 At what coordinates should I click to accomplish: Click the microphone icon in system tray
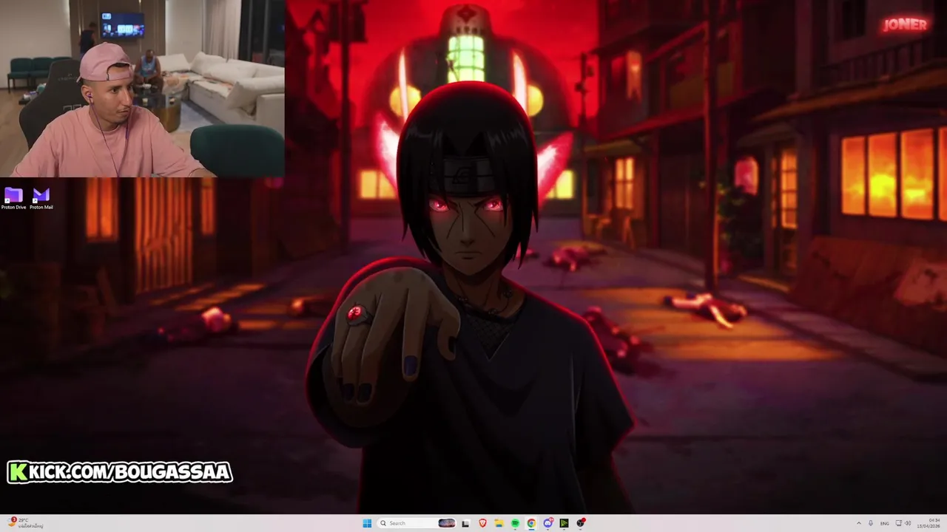[x=871, y=523]
